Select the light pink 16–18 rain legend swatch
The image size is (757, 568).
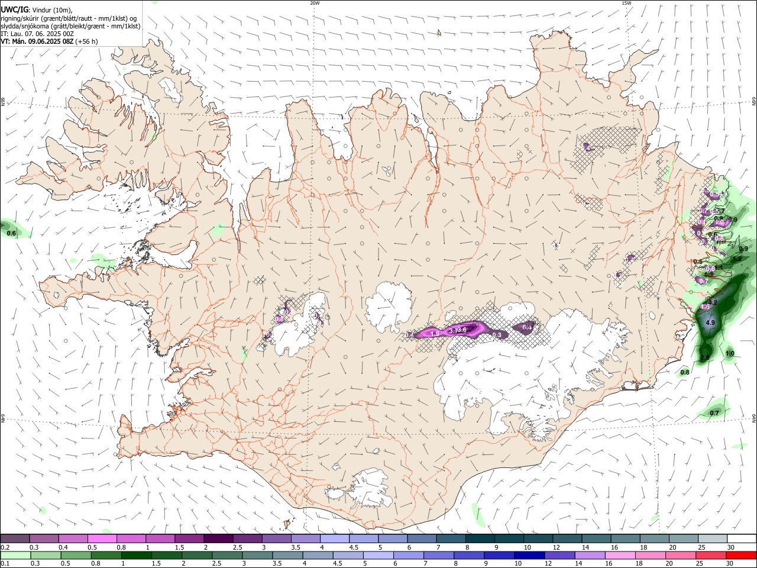[620, 555]
